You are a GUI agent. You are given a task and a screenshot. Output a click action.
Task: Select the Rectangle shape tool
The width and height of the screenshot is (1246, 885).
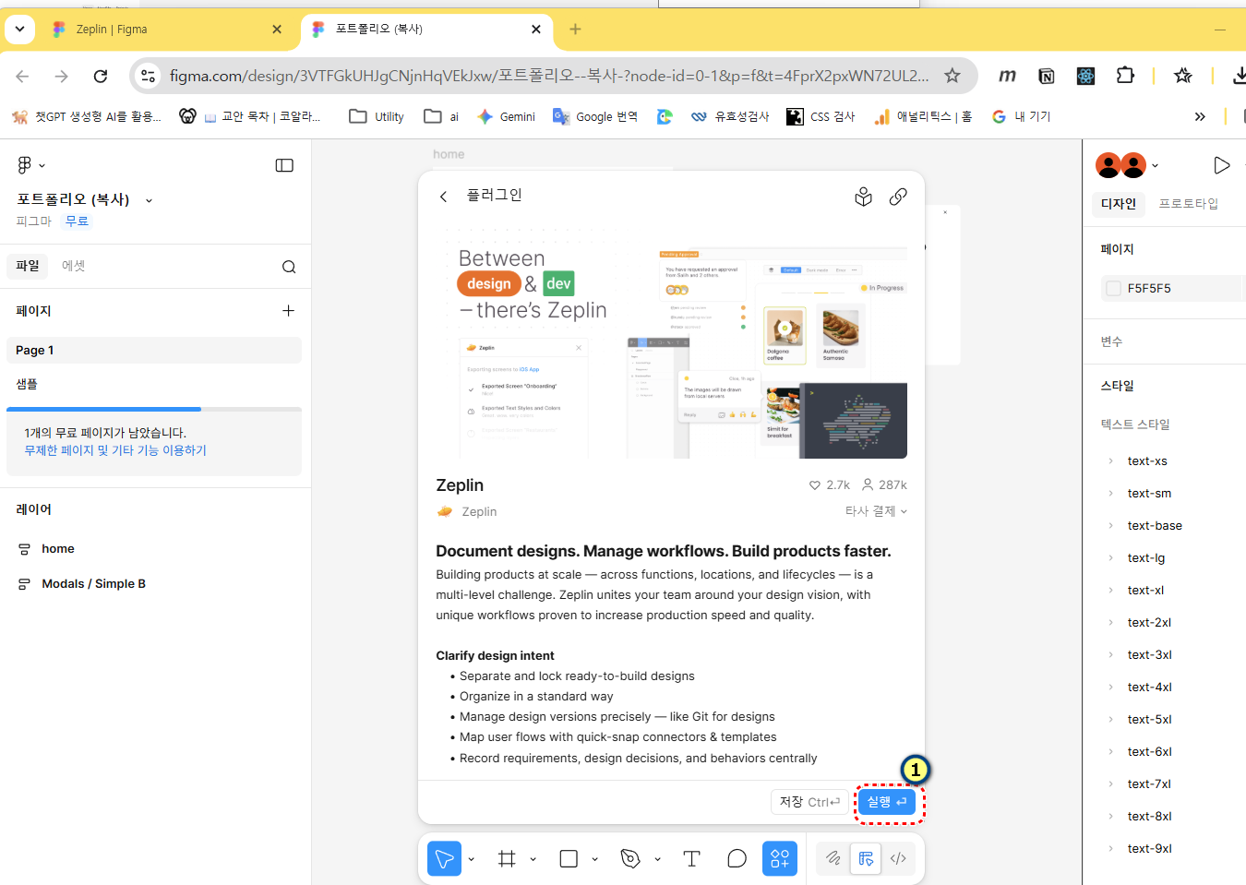click(x=569, y=859)
